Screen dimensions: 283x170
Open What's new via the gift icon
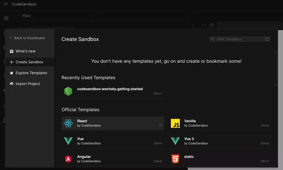(x=12, y=51)
